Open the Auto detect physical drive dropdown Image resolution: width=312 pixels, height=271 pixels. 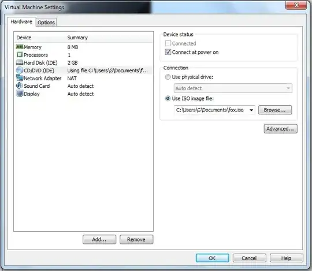[x=233, y=88]
